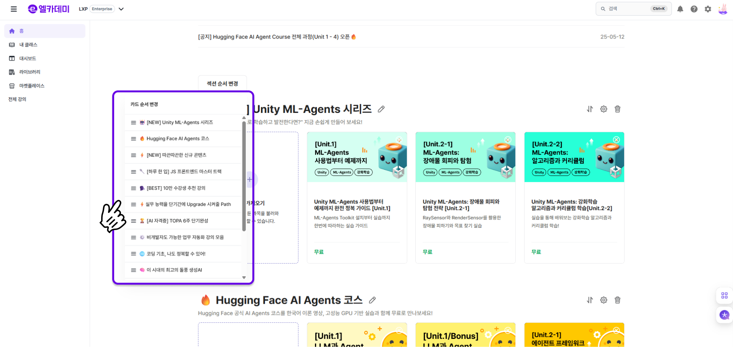Open the grid apps floating button
Image resolution: width=733 pixels, height=348 pixels.
pos(724,295)
